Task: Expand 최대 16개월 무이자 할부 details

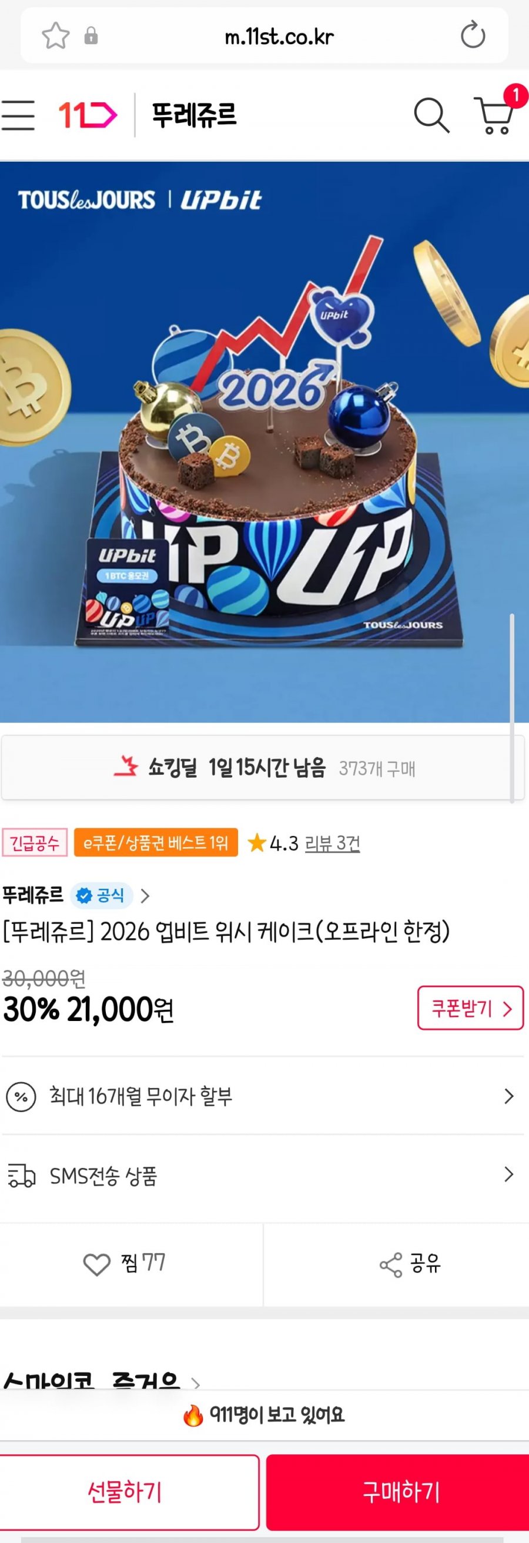Action: pos(264,1096)
